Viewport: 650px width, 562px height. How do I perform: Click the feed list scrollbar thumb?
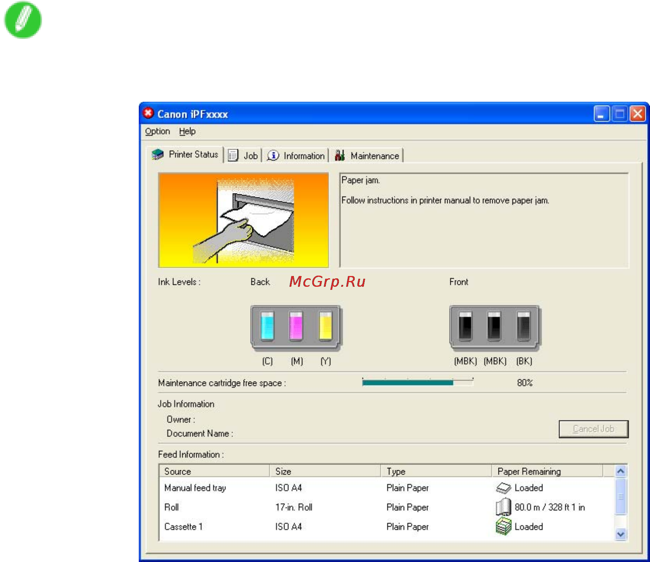621,497
